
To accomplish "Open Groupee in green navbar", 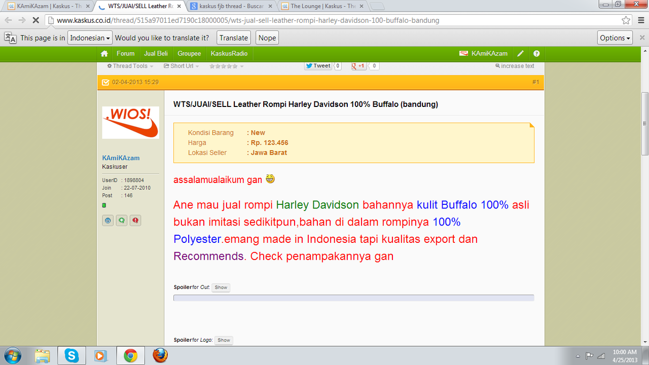I will 189,54.
